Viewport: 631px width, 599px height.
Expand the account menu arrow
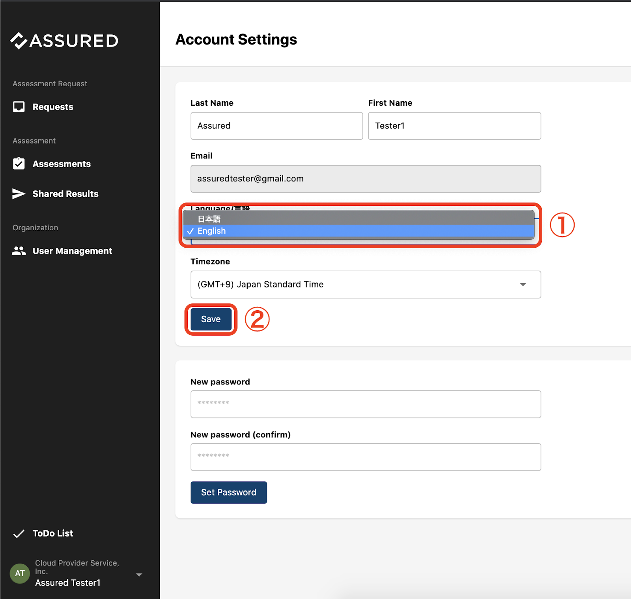coord(139,575)
